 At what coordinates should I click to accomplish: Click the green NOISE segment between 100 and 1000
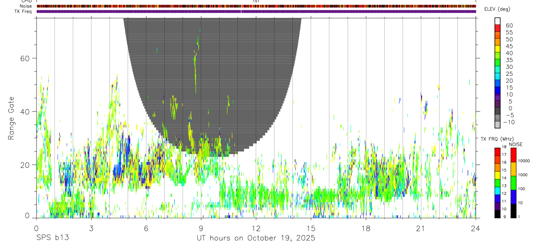[x=514, y=183]
